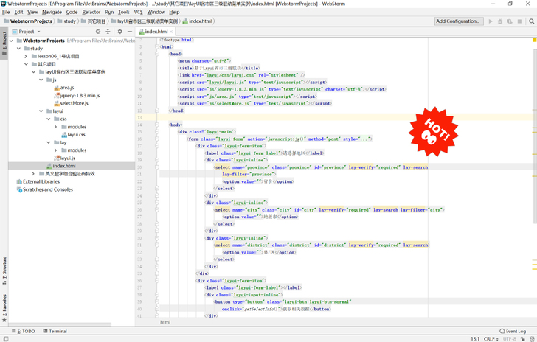Open the Project view dropdown

[x=27, y=32]
